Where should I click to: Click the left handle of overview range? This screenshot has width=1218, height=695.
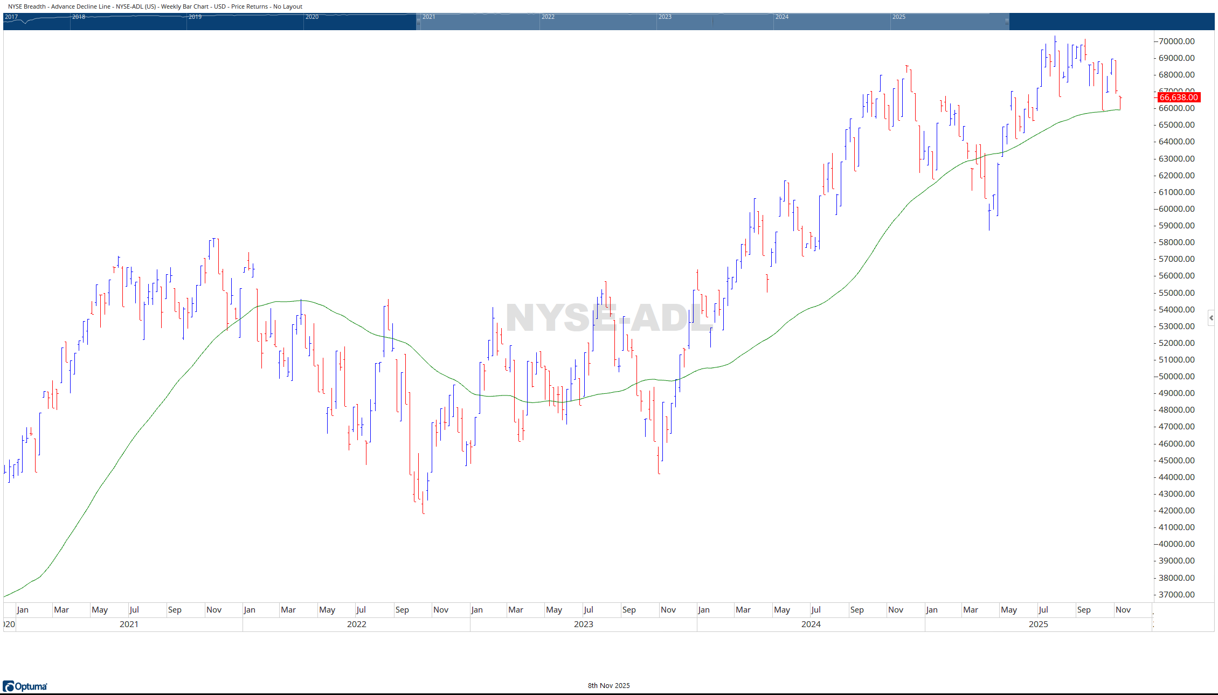pyautogui.click(x=418, y=22)
